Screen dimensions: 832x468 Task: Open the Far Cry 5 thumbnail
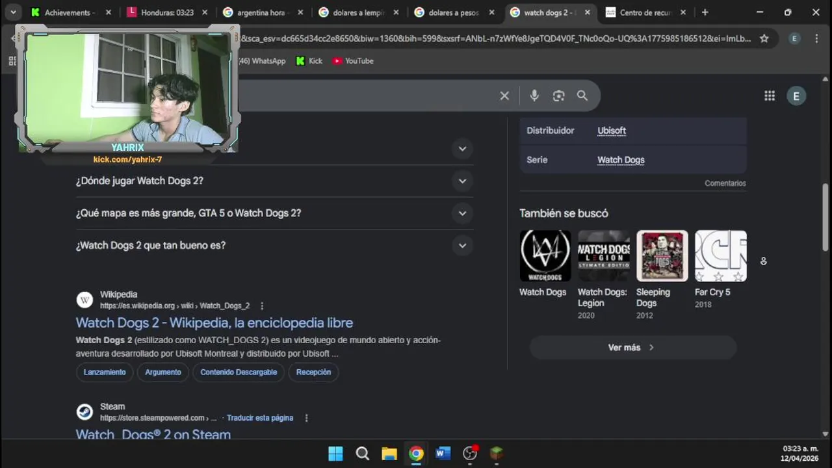pyautogui.click(x=721, y=256)
